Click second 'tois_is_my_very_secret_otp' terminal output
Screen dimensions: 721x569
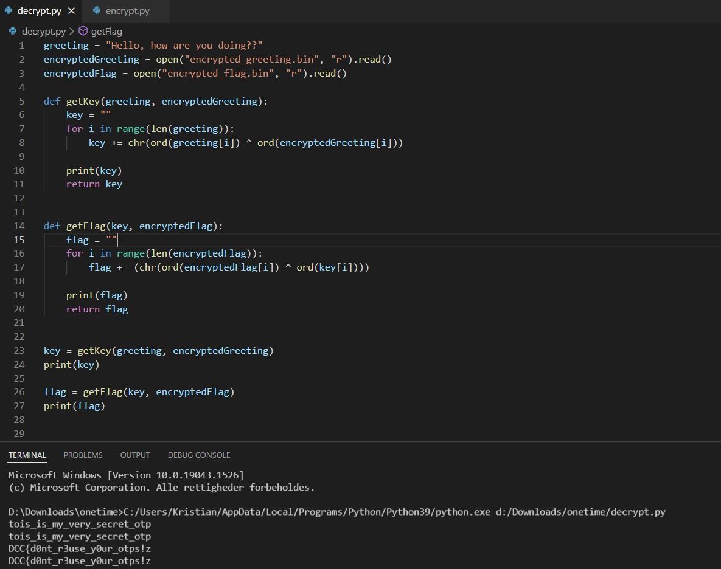(80, 536)
